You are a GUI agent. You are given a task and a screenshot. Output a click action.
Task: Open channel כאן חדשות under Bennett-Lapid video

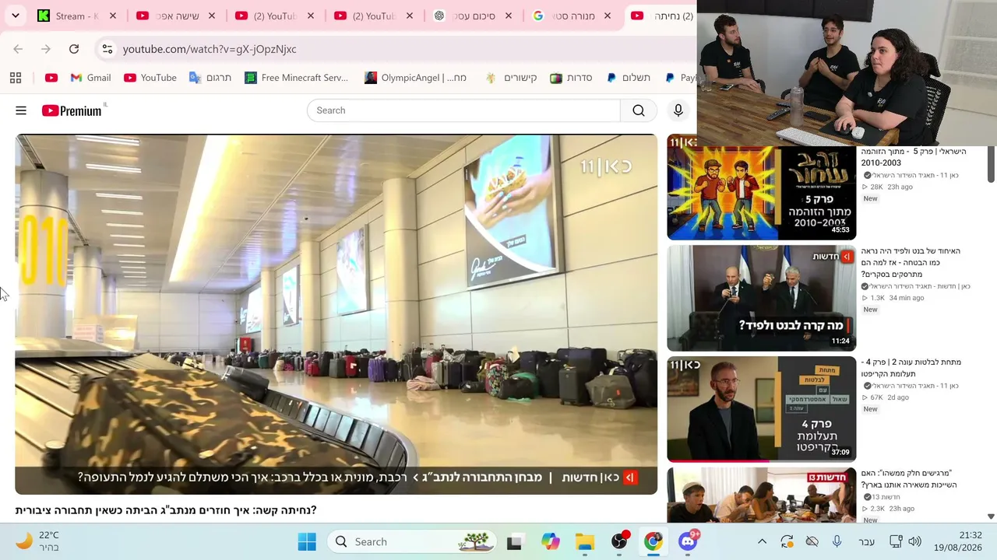click(x=921, y=286)
